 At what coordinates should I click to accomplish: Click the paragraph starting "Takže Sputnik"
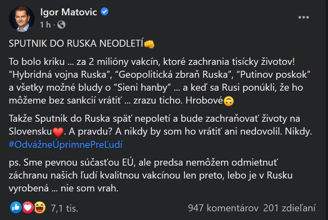pos(154,126)
